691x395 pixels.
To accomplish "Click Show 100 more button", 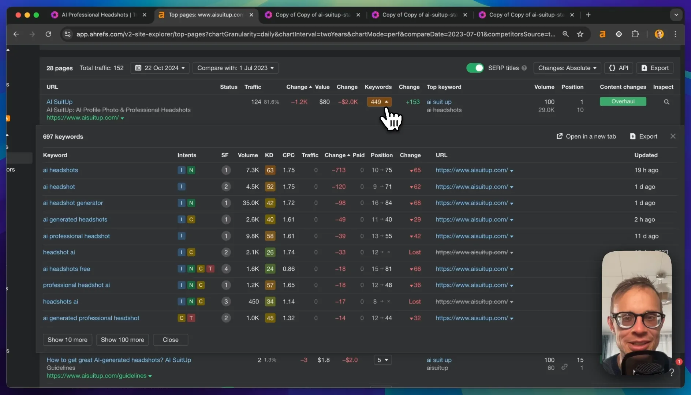I will click(122, 340).
